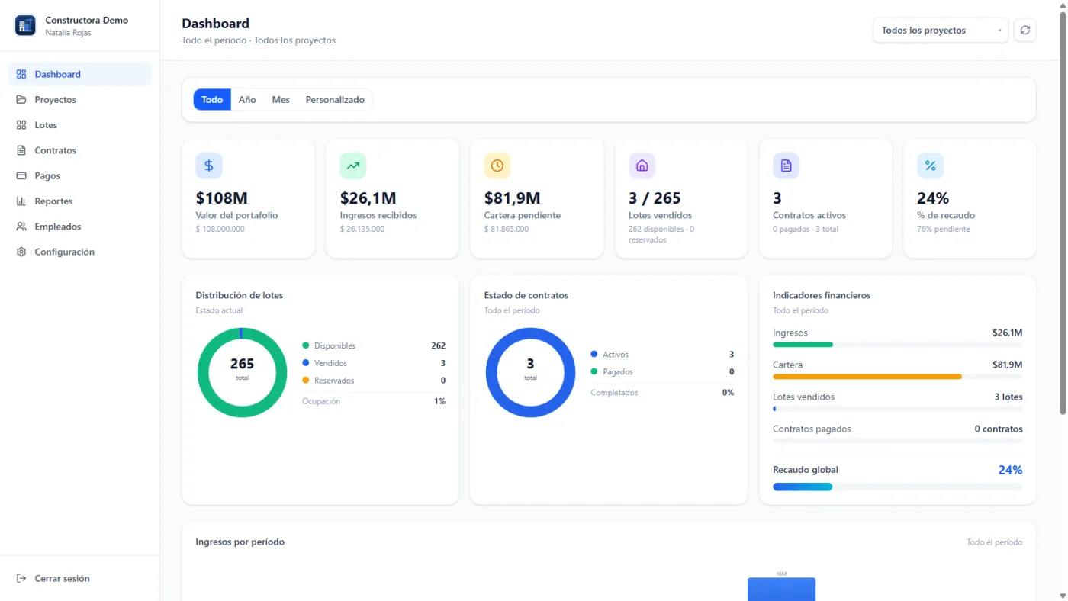Screen dimensions: 1068x601
Task: Click the clock icon on Cartera pendiente card
Action: pos(497,166)
